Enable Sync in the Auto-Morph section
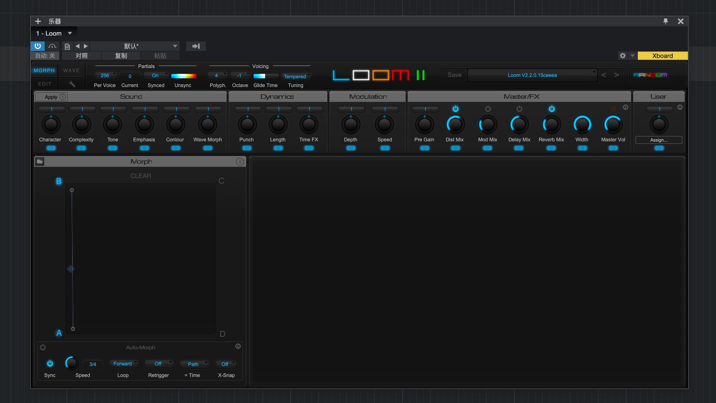The image size is (716, 403). (x=50, y=363)
